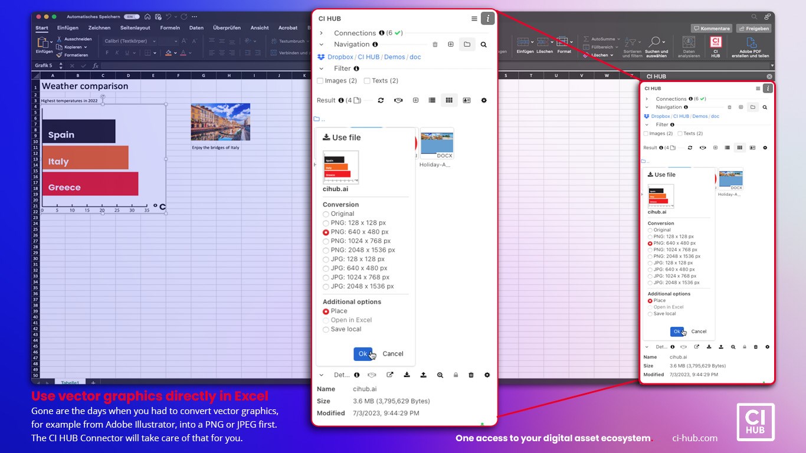Open Seitenlayout ribbon tab
The image size is (806, 453).
click(x=135, y=28)
